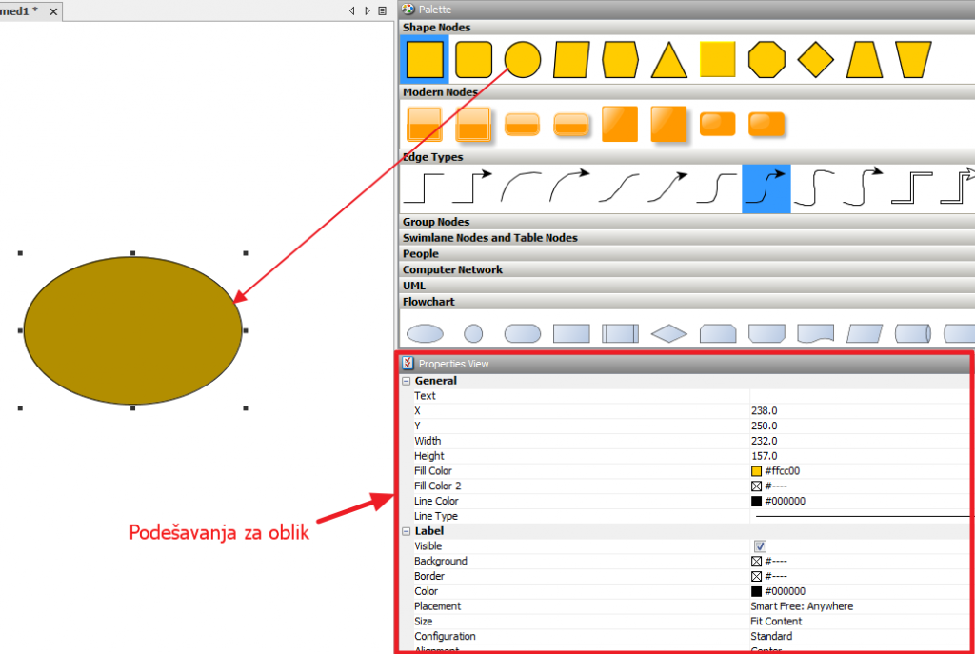Screen dimensions: 975x654
Task: Open the label Color black swatch
Action: pos(756,592)
